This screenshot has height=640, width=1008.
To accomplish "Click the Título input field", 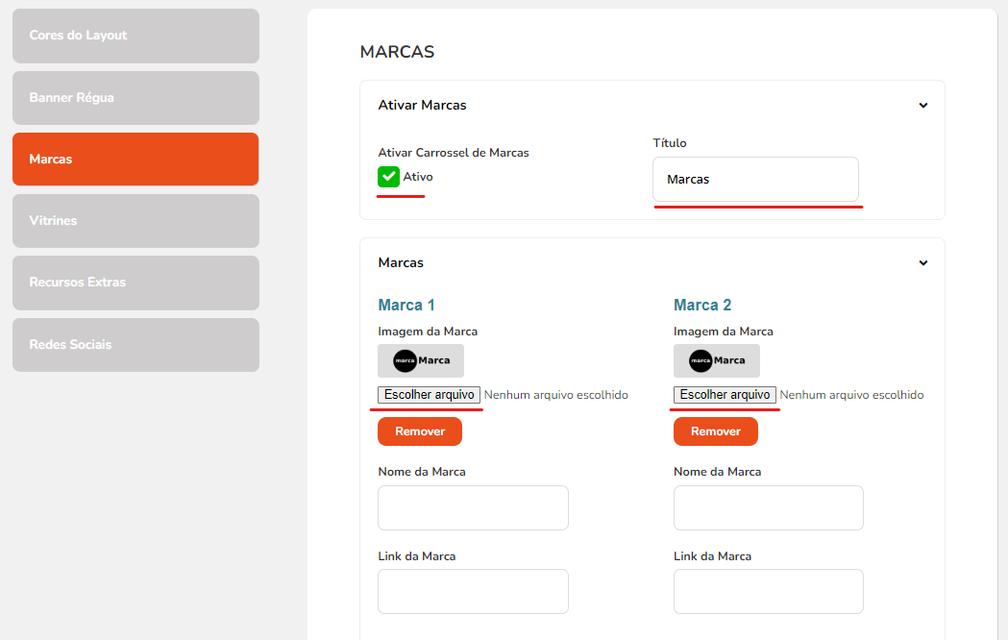I will pyautogui.click(x=755, y=180).
